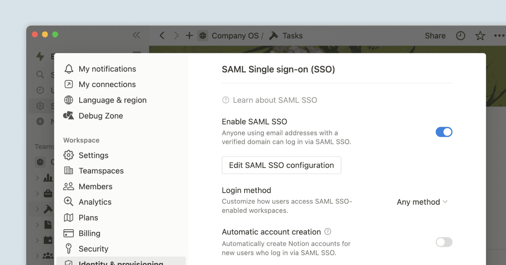Image resolution: width=506 pixels, height=265 pixels.
Task: Favorite the page with the star icon
Action: [x=480, y=36]
